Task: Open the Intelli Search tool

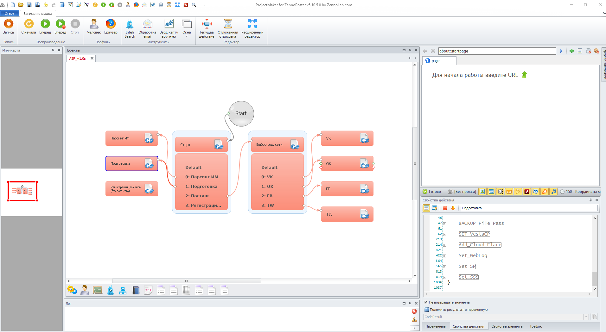Action: click(130, 24)
